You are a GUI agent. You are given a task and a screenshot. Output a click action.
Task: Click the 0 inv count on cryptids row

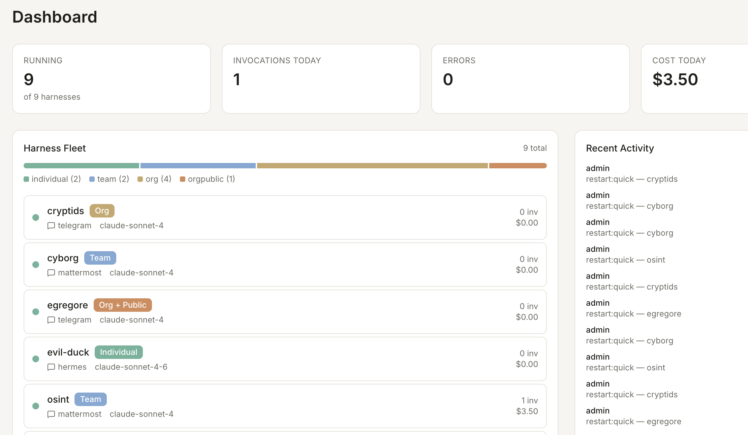[x=529, y=212]
